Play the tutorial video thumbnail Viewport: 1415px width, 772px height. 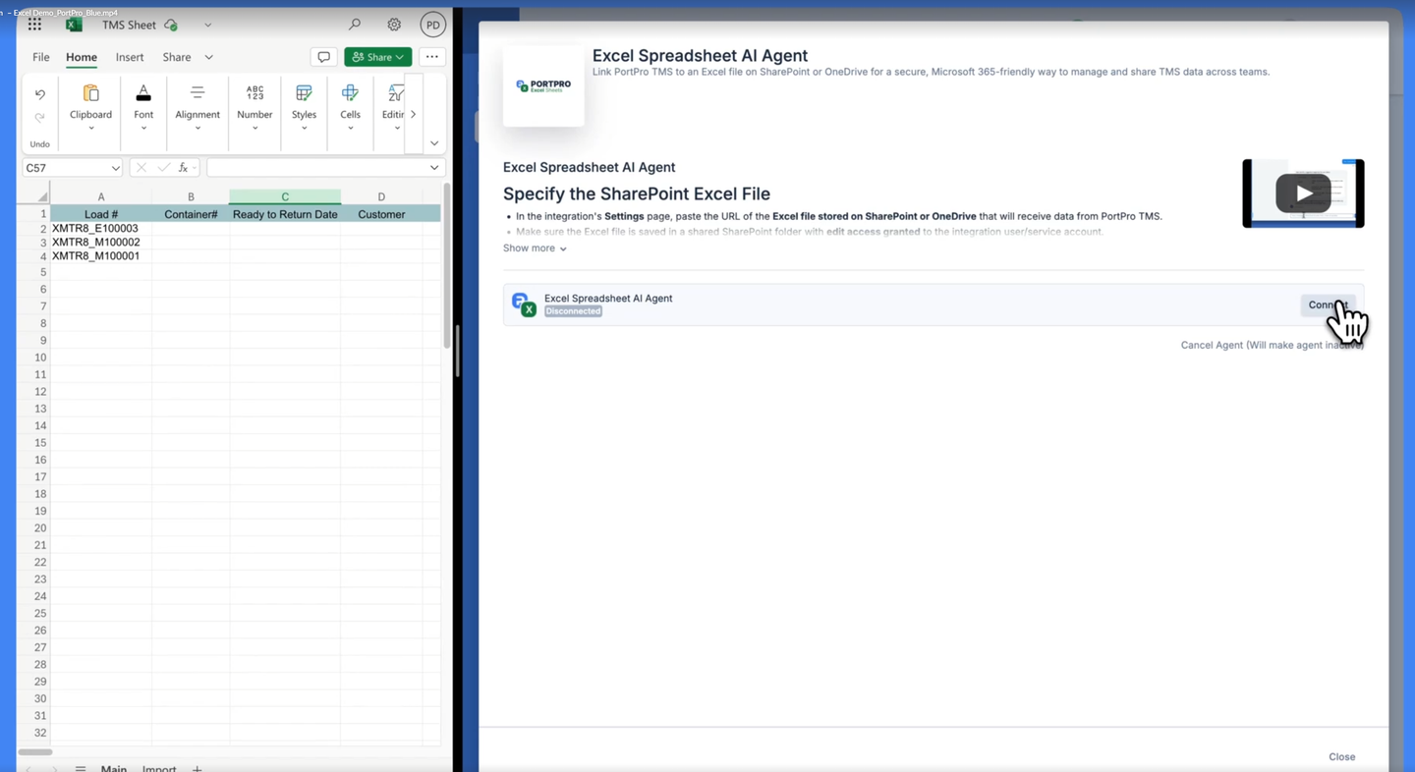click(x=1303, y=193)
